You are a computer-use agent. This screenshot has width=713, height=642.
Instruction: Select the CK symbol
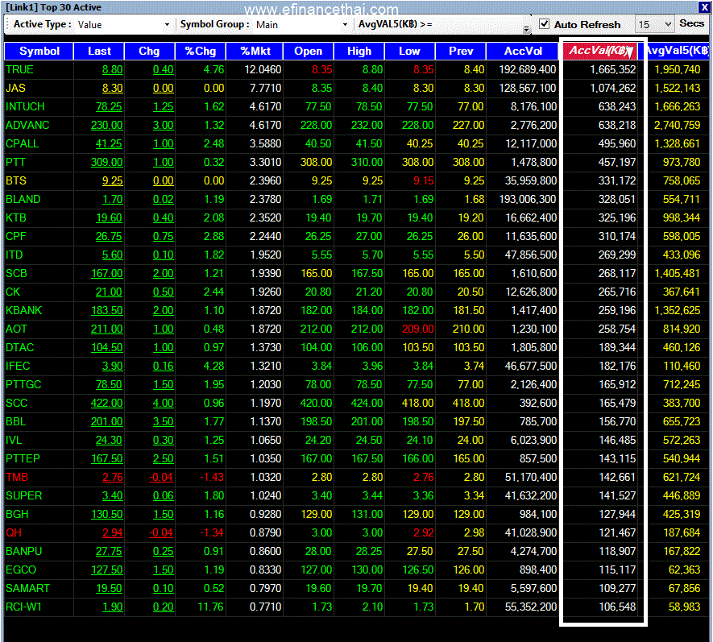(x=13, y=292)
